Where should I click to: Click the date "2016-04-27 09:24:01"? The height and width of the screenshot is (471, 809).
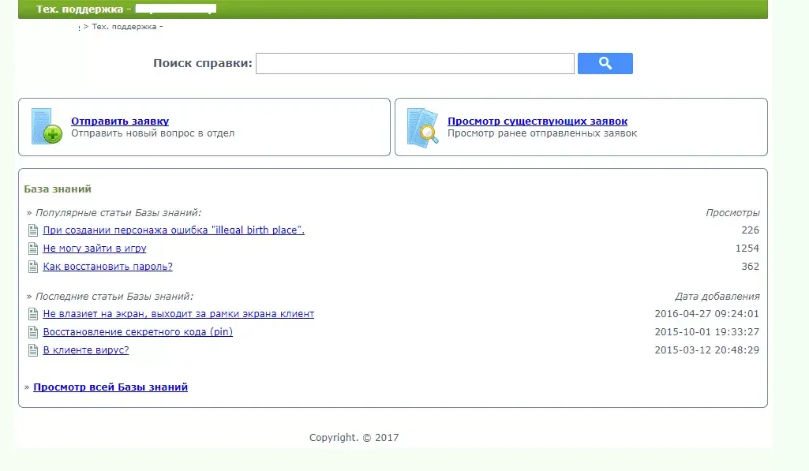pos(707,314)
